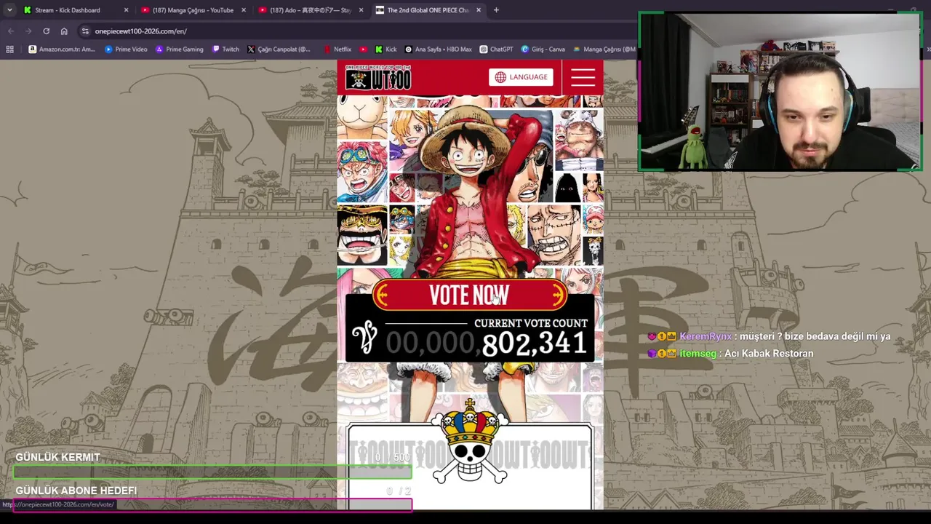The image size is (931, 524).
Task: Open the LANGUAGE selector
Action: point(521,77)
